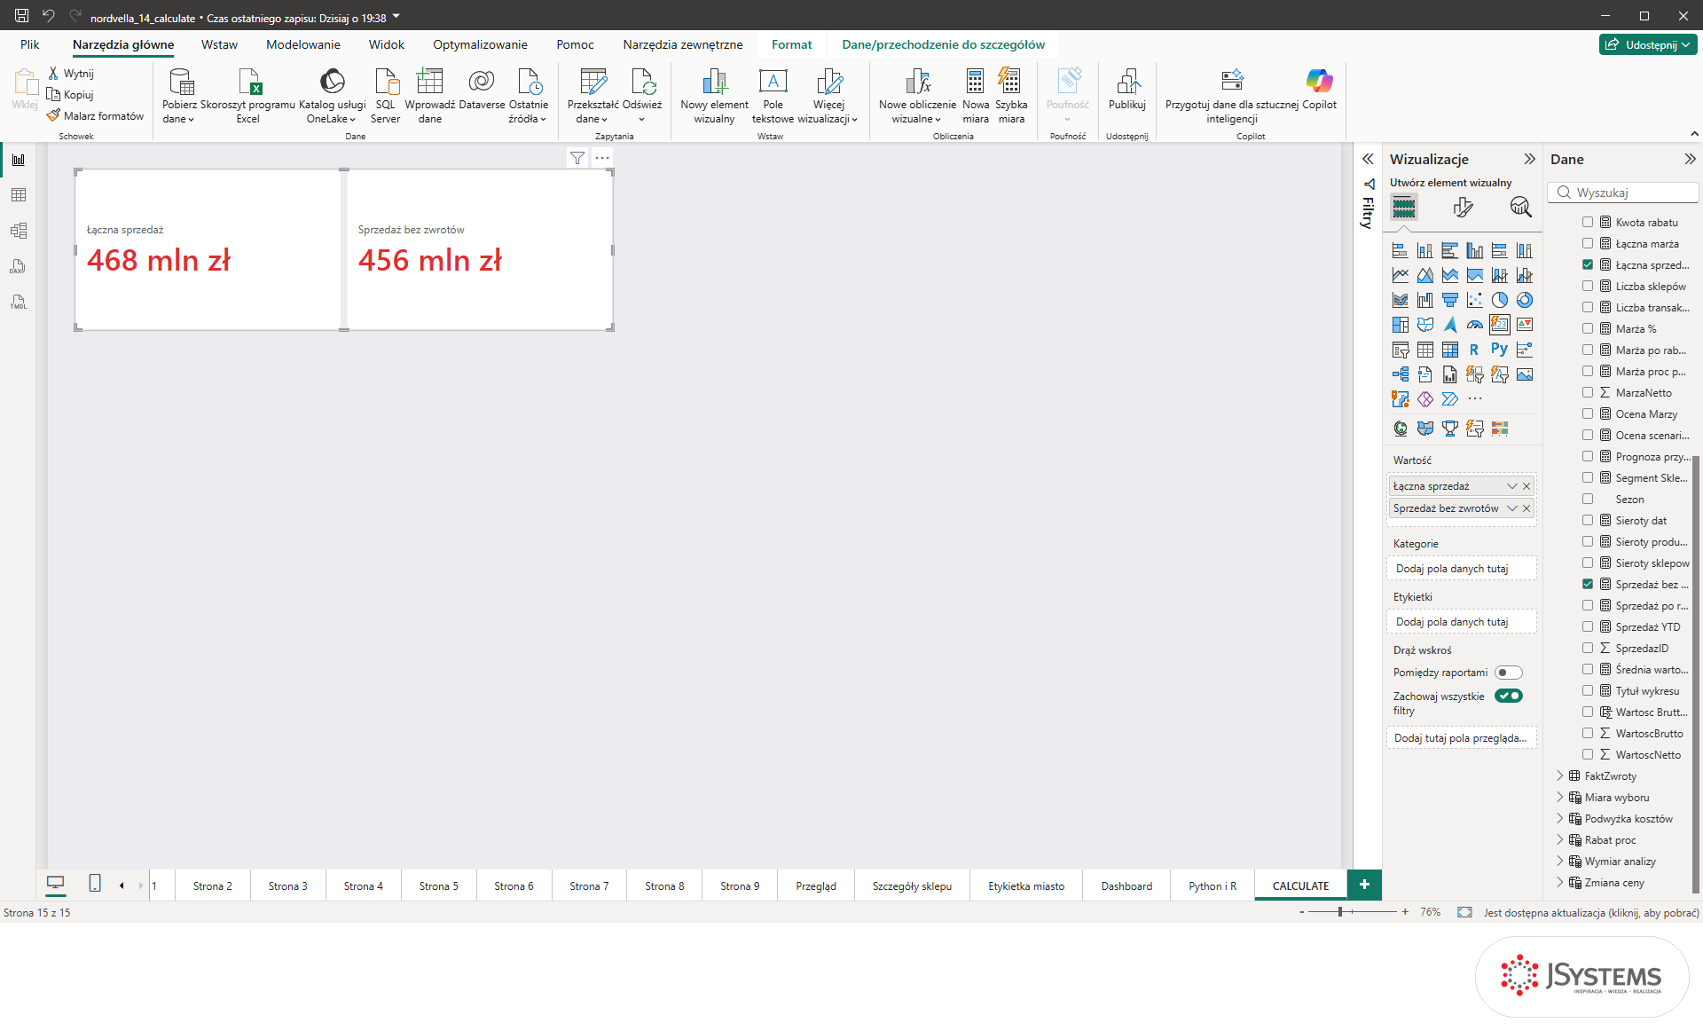Adjust the zoom slider in status bar

click(x=1341, y=912)
